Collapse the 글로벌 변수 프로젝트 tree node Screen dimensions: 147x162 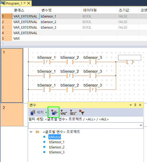(31, 132)
